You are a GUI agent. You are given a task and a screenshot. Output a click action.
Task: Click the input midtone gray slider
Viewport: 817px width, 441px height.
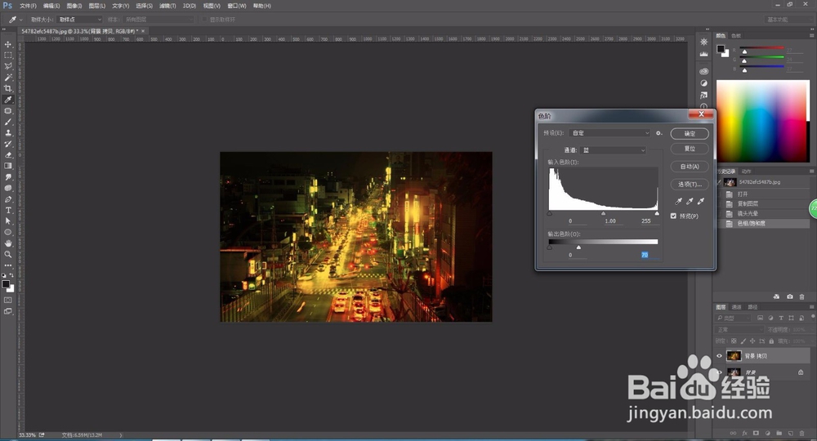coord(604,213)
